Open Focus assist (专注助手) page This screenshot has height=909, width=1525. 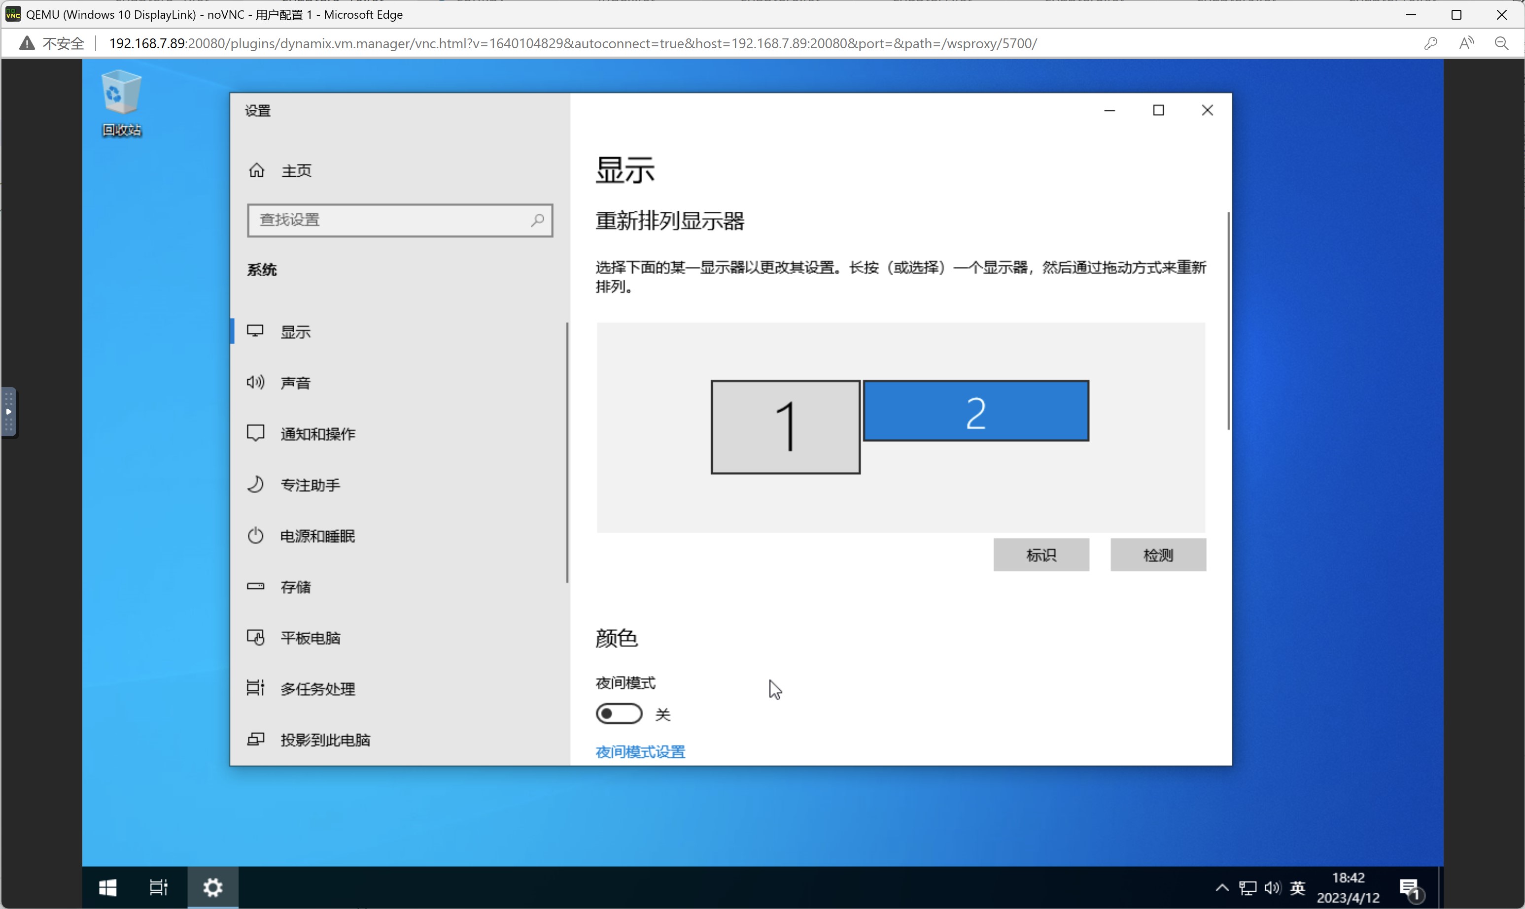[x=310, y=485]
